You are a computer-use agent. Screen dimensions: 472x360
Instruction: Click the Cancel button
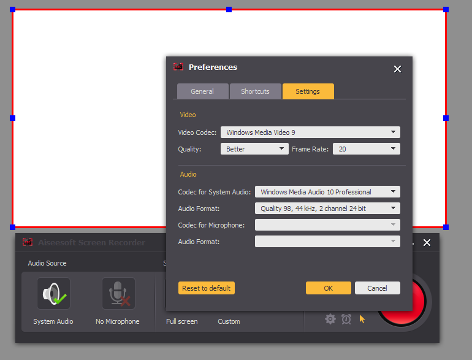378,288
